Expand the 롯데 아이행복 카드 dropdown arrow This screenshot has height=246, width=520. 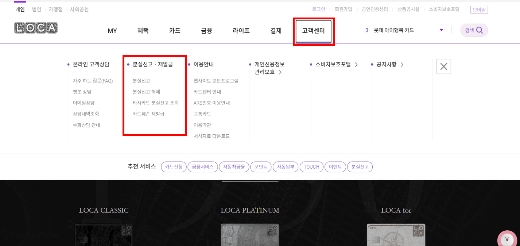[442, 30]
